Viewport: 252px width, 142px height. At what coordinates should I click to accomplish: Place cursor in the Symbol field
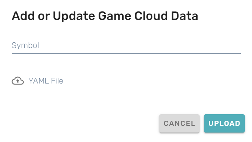[x=126, y=46]
